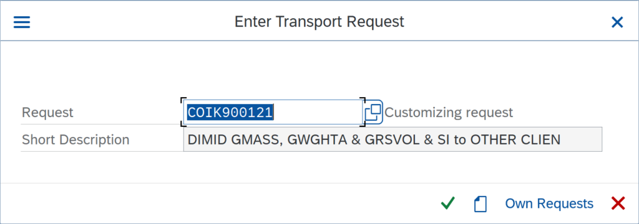The width and height of the screenshot is (639, 224).
Task: Click the word DIMID in Short Description
Action: click(207, 139)
